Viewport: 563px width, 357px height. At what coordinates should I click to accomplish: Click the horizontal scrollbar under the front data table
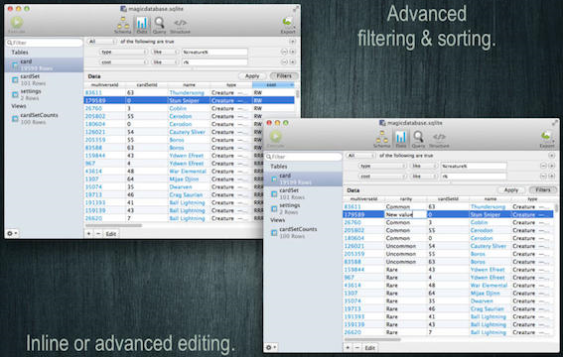372,339
